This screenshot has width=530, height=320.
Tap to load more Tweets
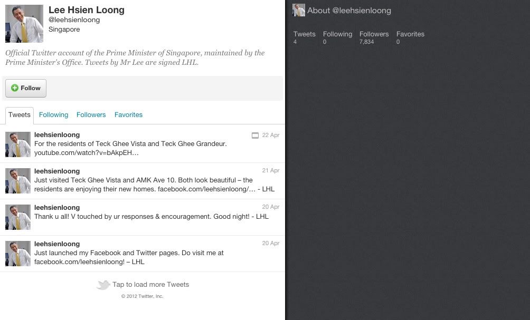coord(151,285)
